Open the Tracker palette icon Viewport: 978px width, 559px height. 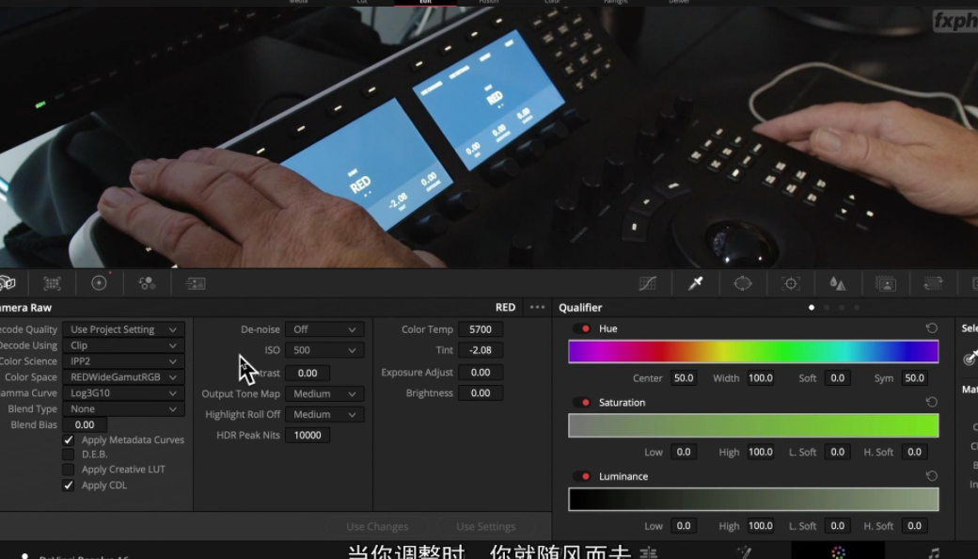pos(791,283)
